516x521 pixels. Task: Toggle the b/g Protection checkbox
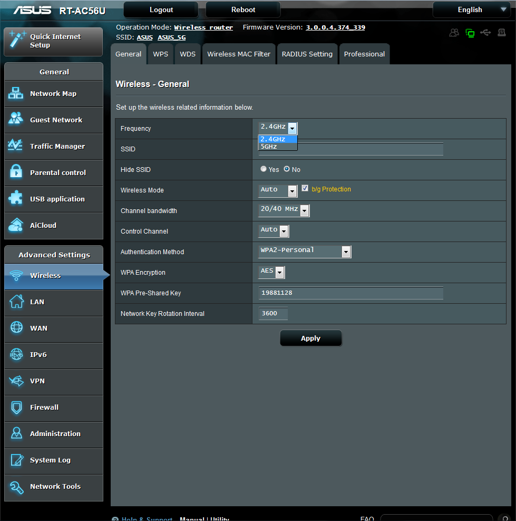(305, 188)
